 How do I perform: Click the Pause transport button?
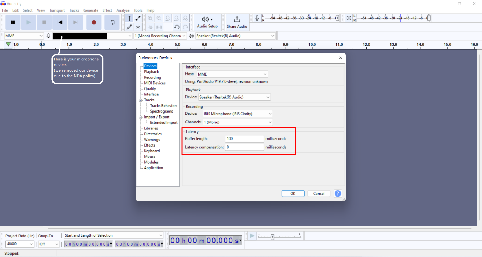[x=13, y=22]
